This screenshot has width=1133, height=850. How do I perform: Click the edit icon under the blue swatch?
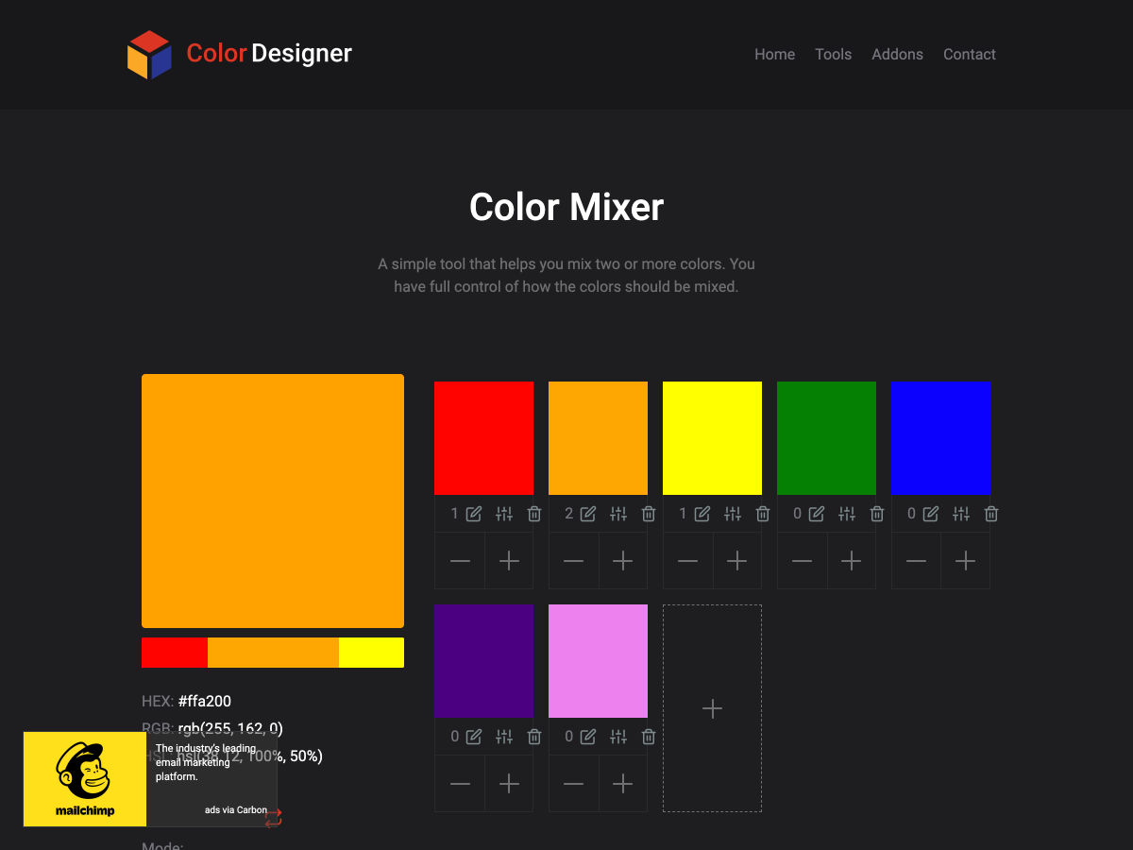click(931, 514)
